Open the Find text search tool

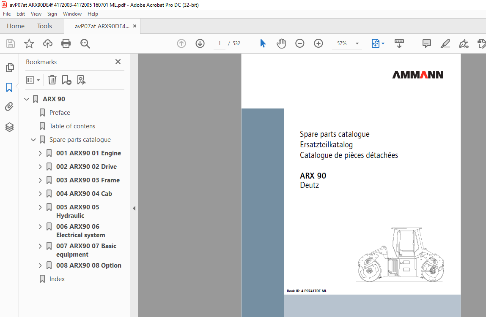pyautogui.click(x=85, y=43)
